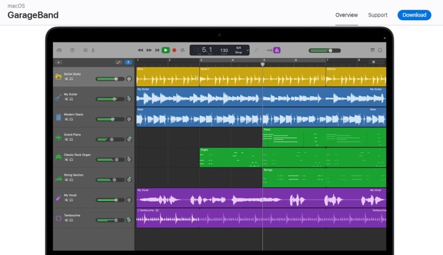Click the blue Download button
443x255 pixels.
coord(414,15)
